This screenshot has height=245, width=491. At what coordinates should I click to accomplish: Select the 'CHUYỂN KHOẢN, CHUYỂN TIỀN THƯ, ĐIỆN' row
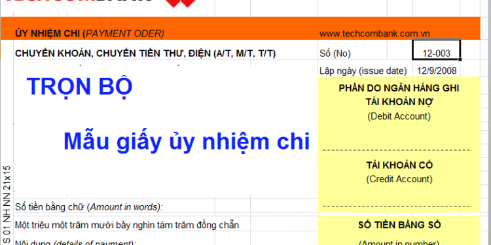tap(145, 54)
